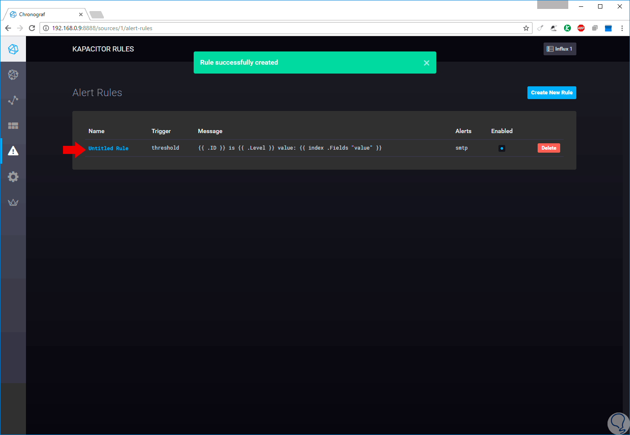Click the Message column header
630x435 pixels.
(210, 131)
